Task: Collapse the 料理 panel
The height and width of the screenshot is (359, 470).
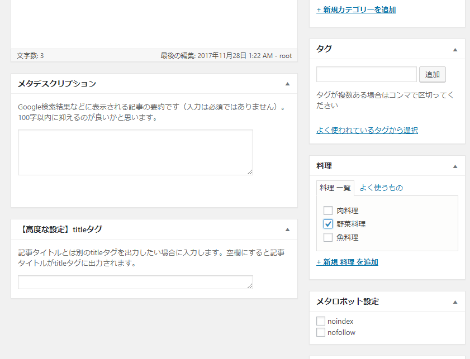Action: click(x=455, y=166)
